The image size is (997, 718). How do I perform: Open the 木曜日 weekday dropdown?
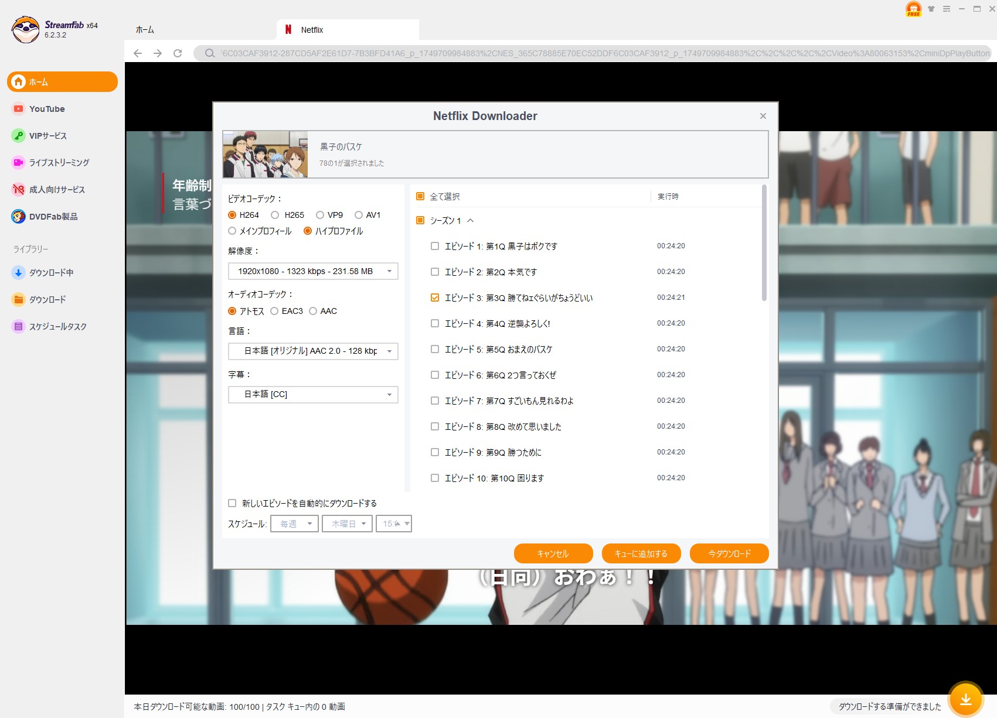tap(348, 524)
